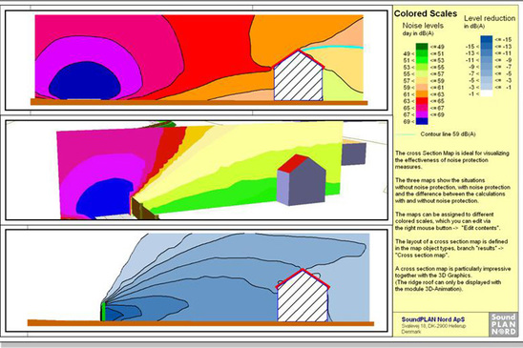Click the Noise levels legend title
523x348 pixels.
(x=423, y=26)
